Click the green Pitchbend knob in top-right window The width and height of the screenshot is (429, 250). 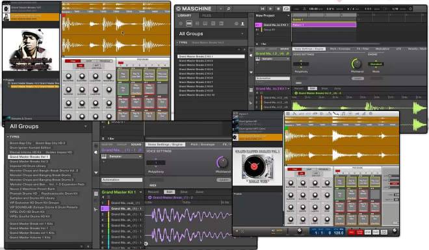(x=357, y=64)
